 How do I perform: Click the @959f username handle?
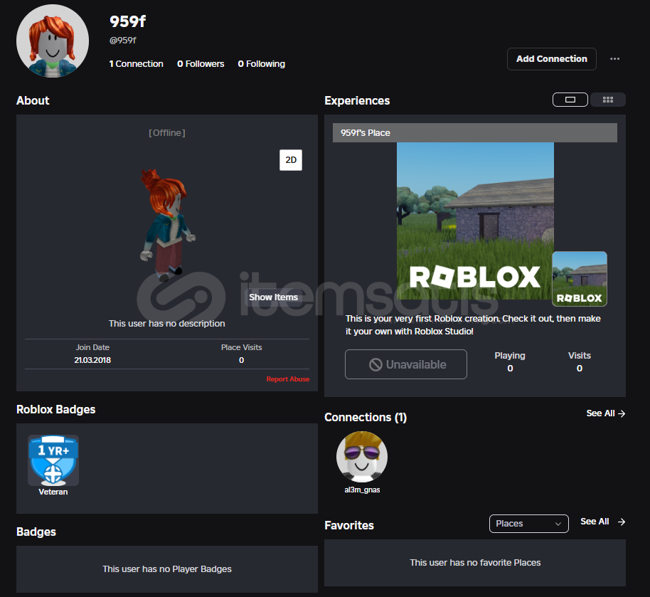(x=123, y=41)
